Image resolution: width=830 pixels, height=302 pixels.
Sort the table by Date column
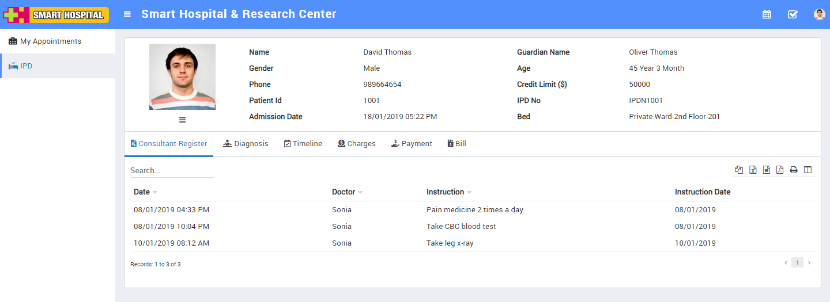pyautogui.click(x=142, y=192)
